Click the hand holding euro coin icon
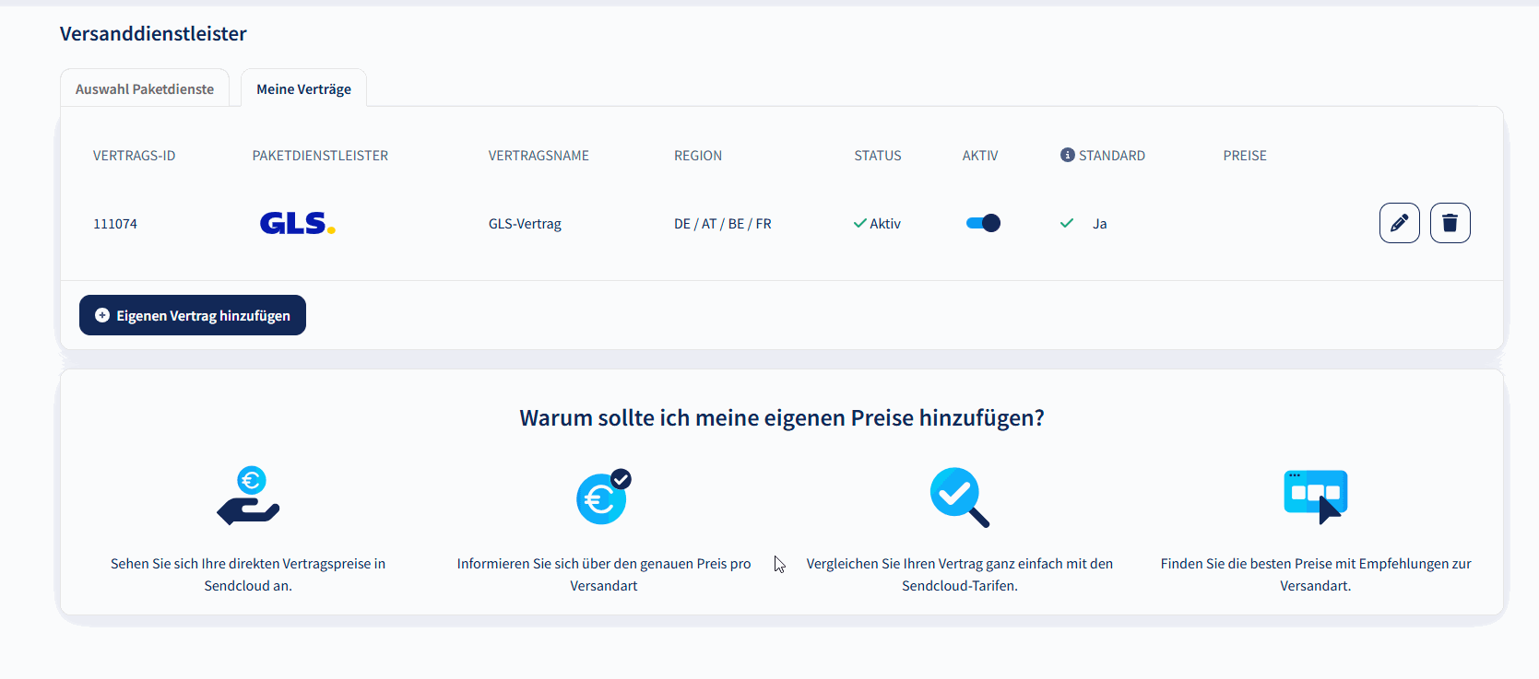 248,496
